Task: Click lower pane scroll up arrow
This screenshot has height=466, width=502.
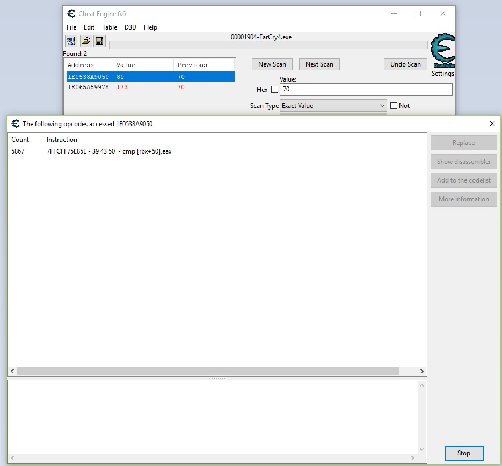Action: [421, 385]
